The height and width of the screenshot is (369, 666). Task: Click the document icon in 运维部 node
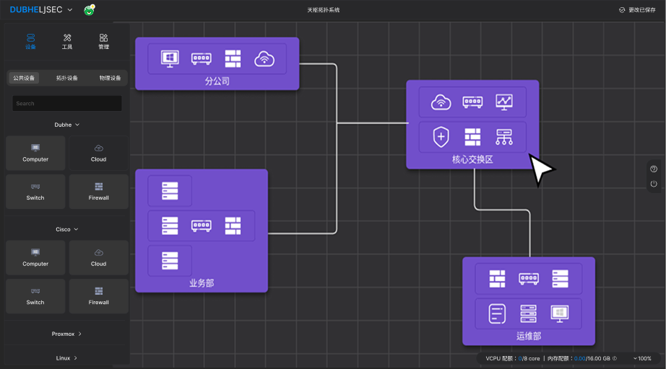(x=496, y=314)
